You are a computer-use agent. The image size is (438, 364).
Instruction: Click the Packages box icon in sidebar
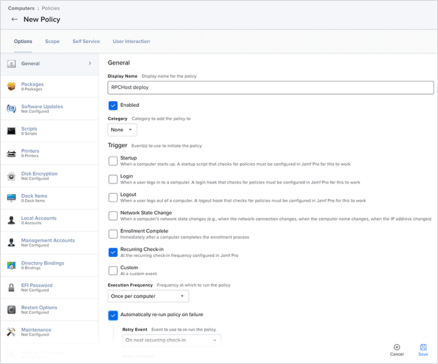11,86
